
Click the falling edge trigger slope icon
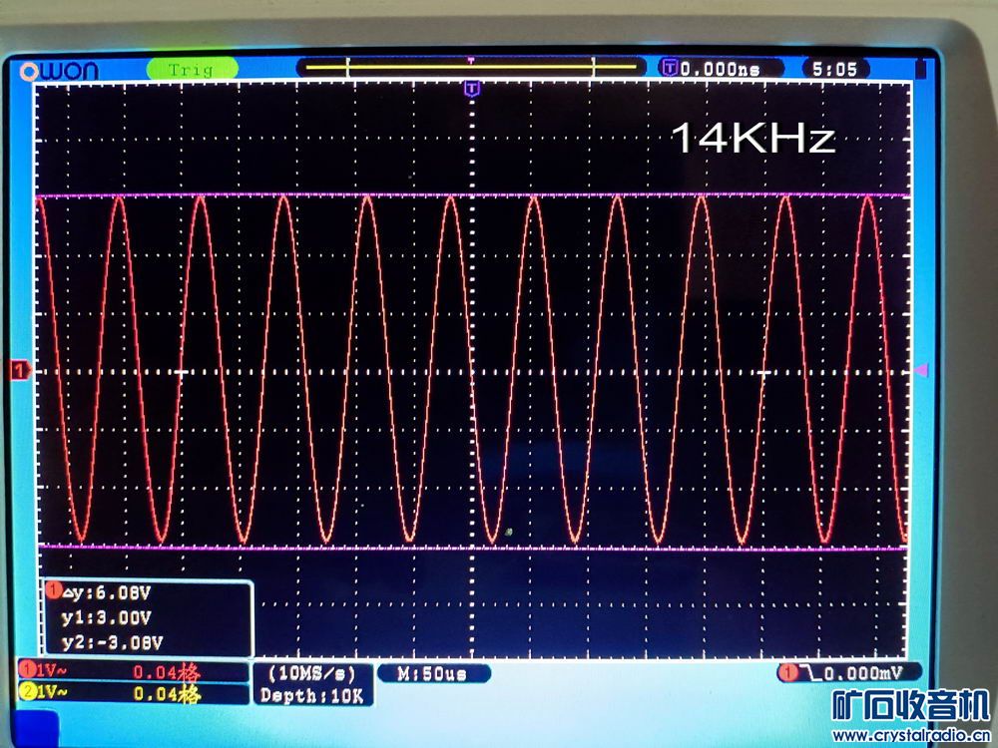809,673
